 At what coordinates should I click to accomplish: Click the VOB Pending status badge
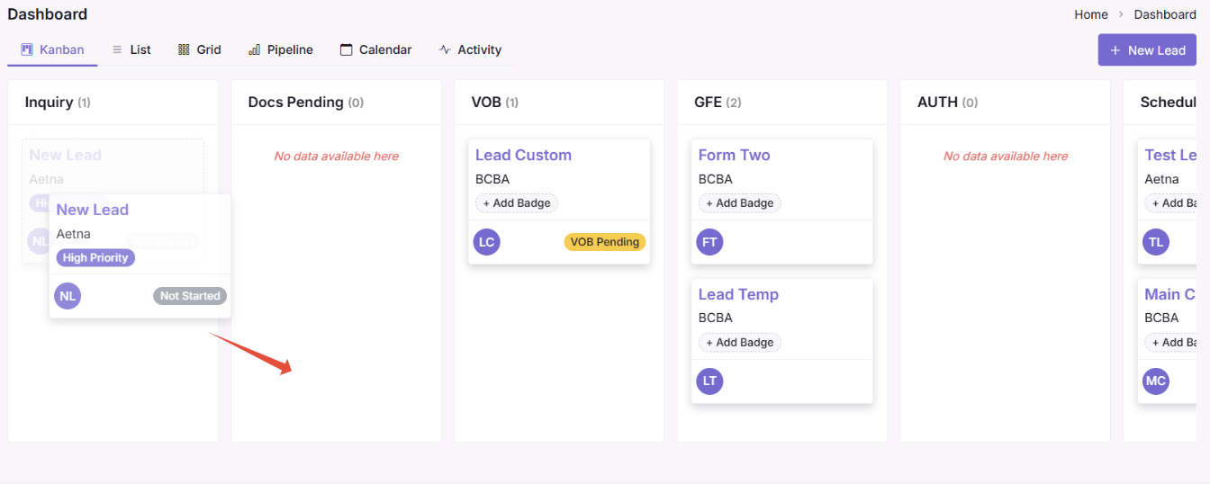[605, 242]
